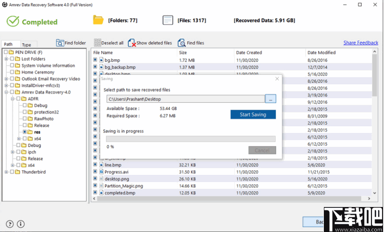Uncheck the Progress.avi file checkbox
The image size is (384, 232).
pos(95,171)
